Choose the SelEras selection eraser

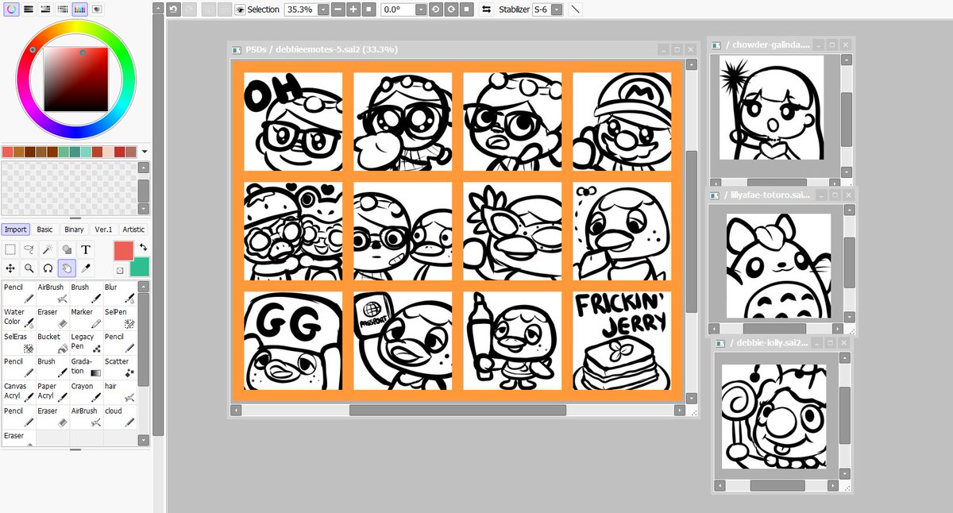click(x=19, y=342)
